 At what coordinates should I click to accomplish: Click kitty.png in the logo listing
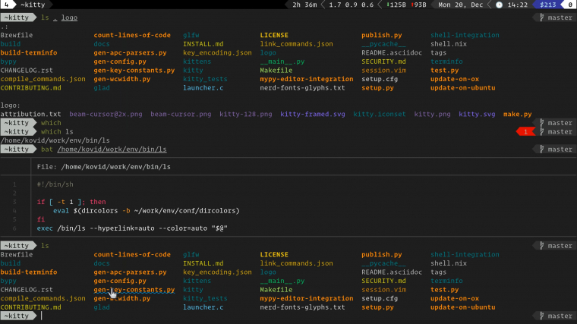(x=432, y=114)
